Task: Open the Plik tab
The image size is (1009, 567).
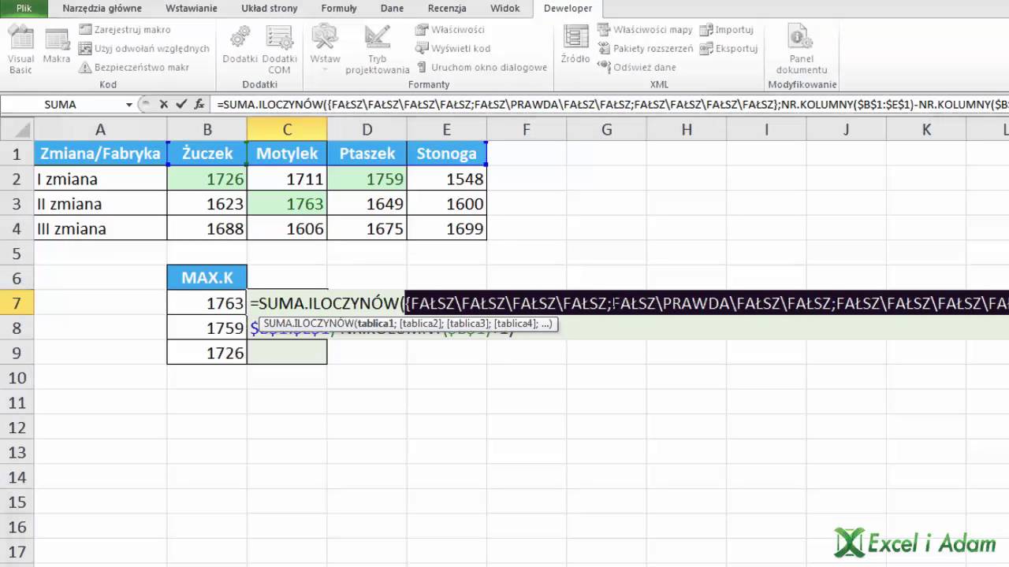Action: tap(24, 9)
